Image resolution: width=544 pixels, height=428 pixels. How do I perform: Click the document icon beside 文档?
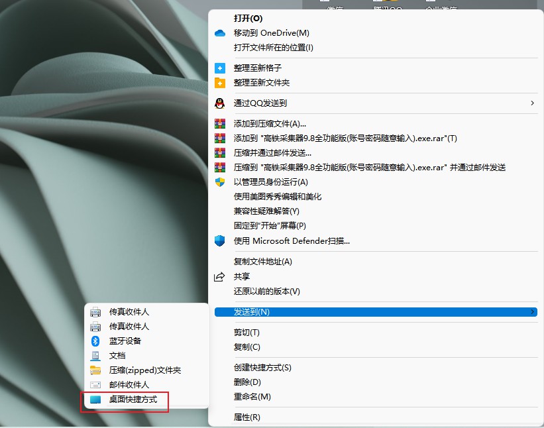pos(95,356)
